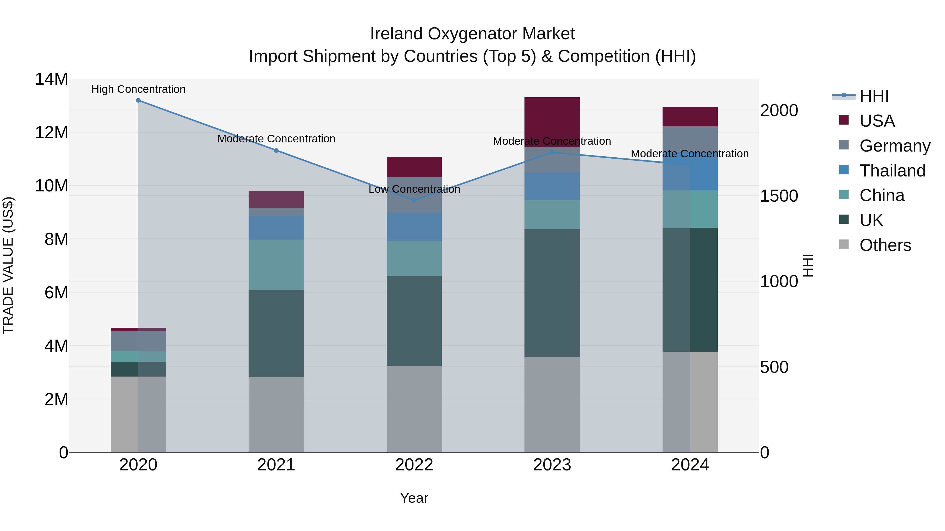This screenshot has width=945, height=531.
Task: Click the USA segment of 2022 bar
Action: (x=414, y=167)
